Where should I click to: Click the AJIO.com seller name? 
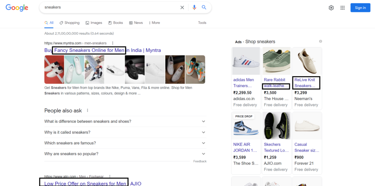pyautogui.click(x=272, y=163)
